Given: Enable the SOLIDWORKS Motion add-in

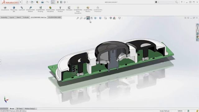Looking at the screenshot, I should pyautogui.click(x=30, y=9).
